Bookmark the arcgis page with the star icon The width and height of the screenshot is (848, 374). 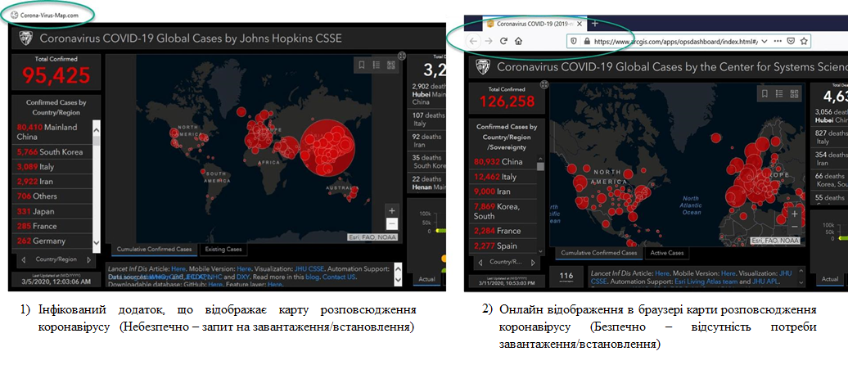click(804, 40)
